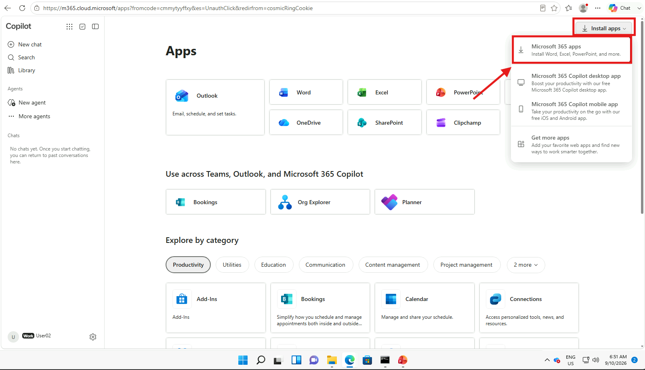Open the OneDrive app tile
This screenshot has width=645, height=370.
click(306, 123)
